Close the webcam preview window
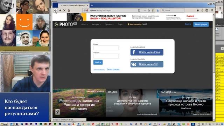Screen dimensions: 224x126 pyautogui.click(x=49, y=53)
